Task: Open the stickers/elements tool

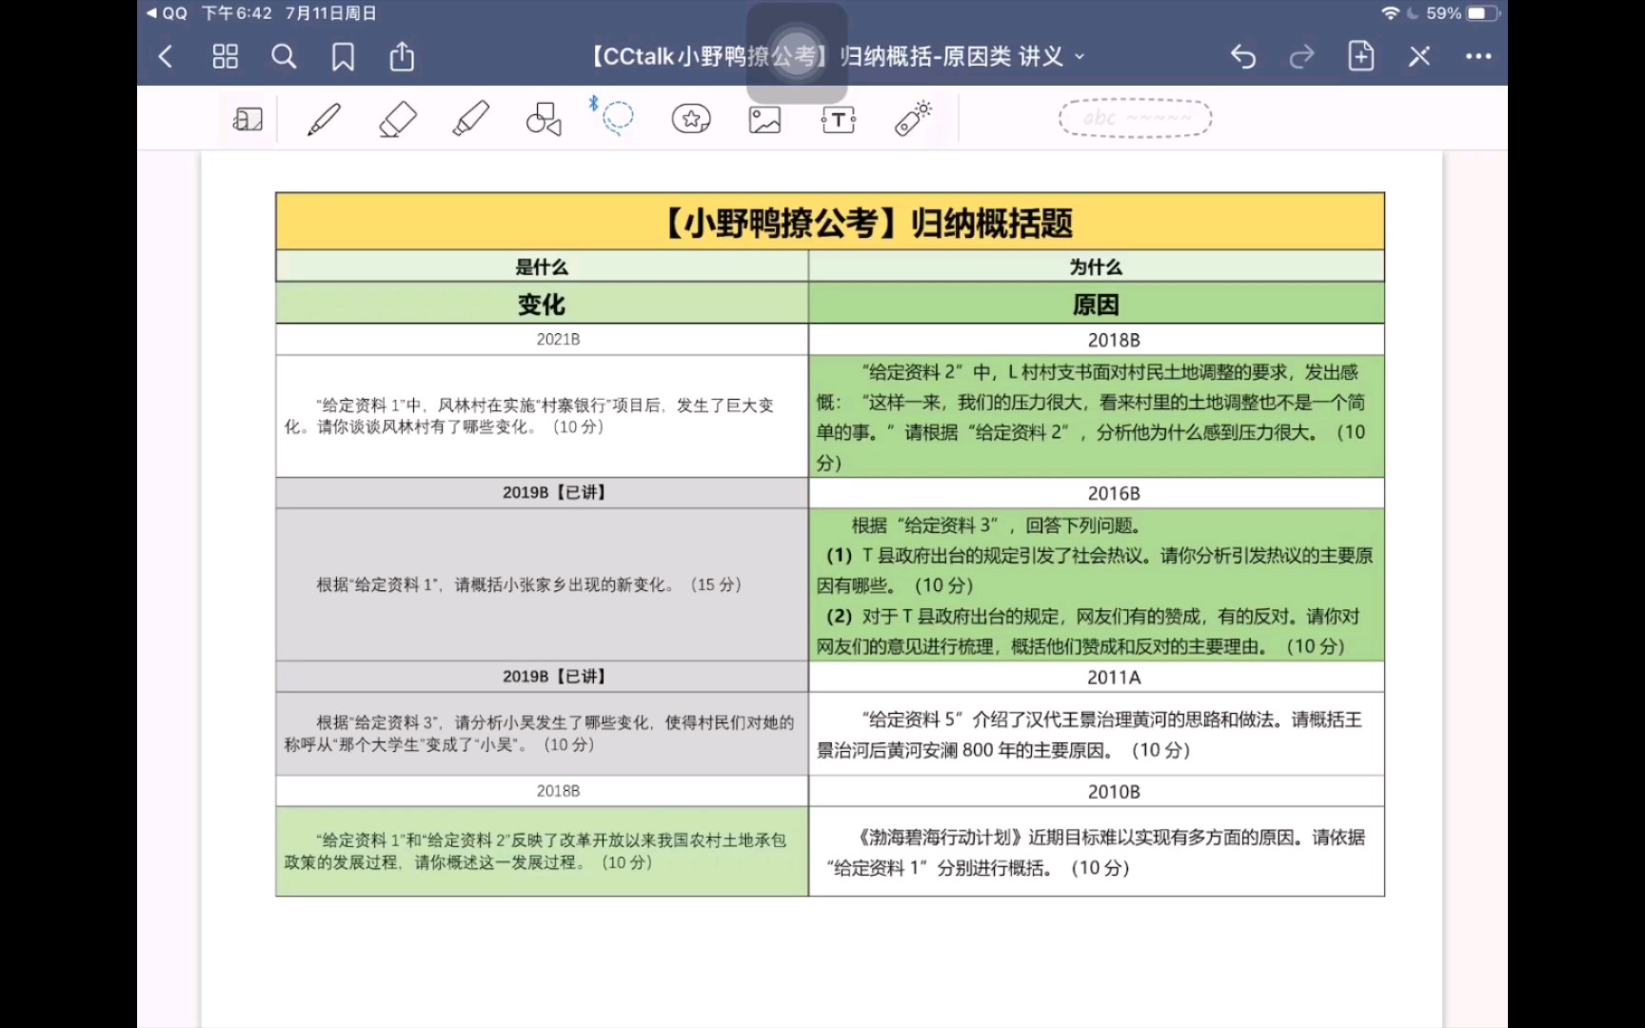Action: tap(691, 119)
